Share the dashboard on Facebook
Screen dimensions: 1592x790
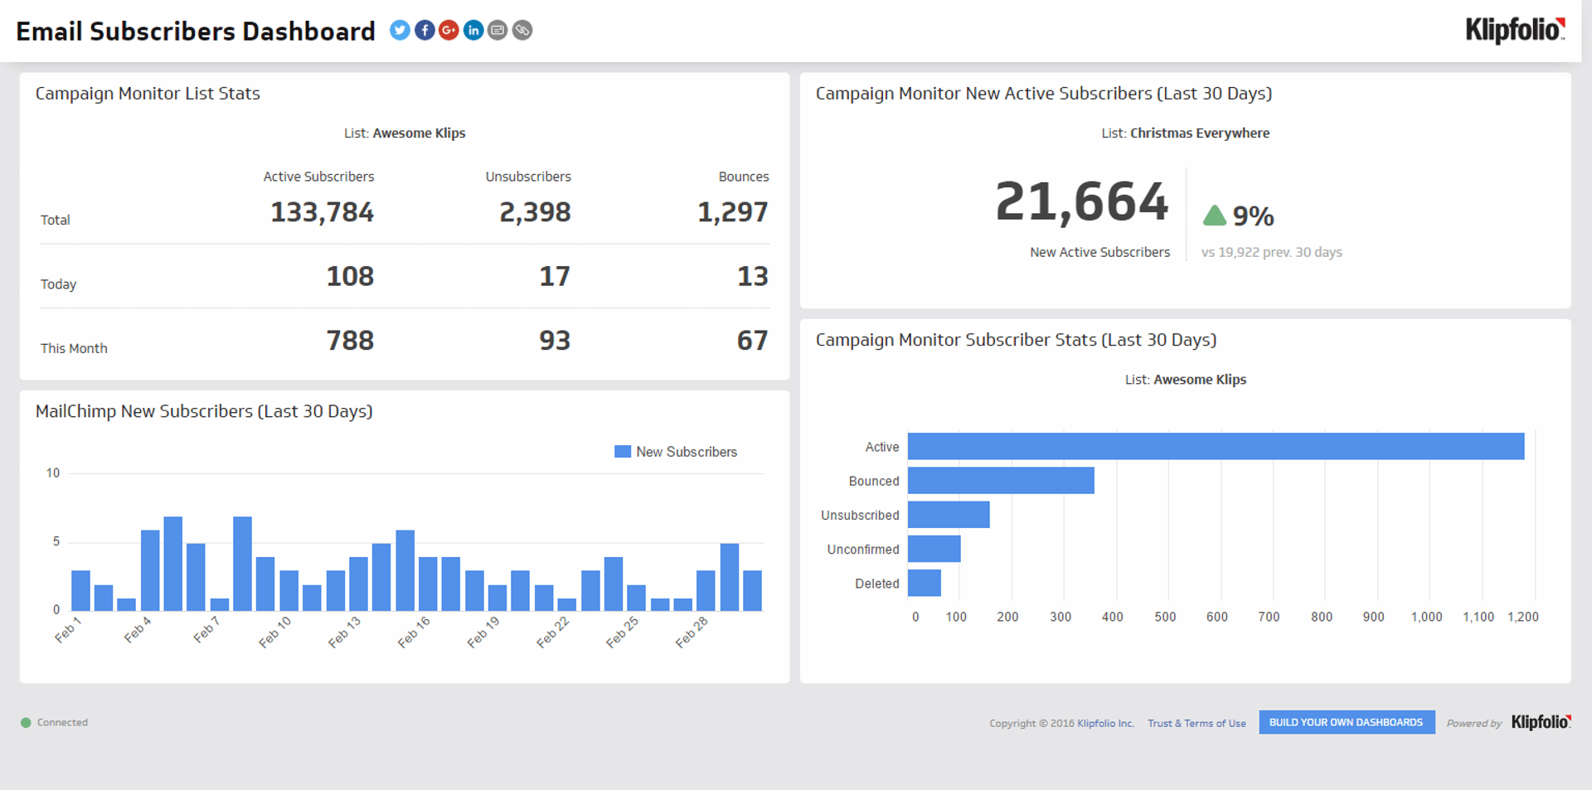[425, 30]
